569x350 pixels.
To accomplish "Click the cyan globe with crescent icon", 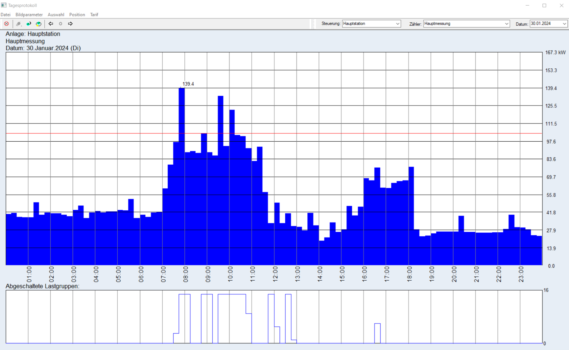I will coord(29,24).
